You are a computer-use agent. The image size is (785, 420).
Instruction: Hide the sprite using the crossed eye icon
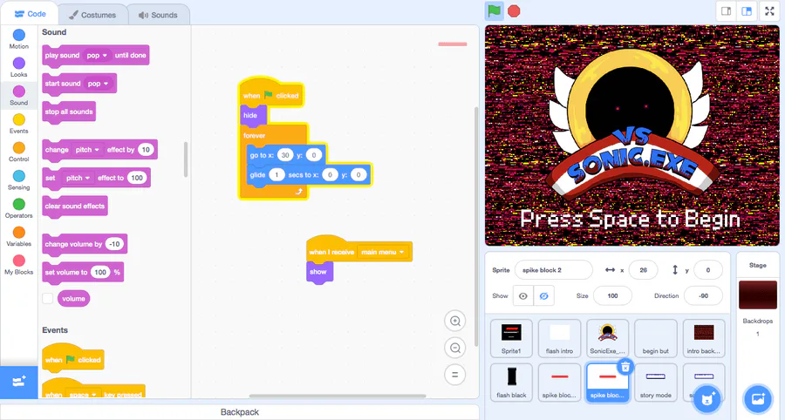[543, 296]
